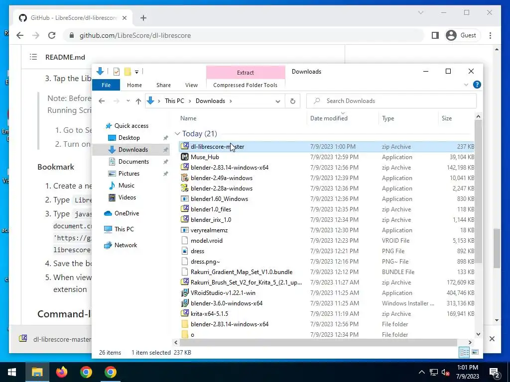Select blender-2.49a-windows installer icon
Screen dimensions: 510x382
pos(185,178)
